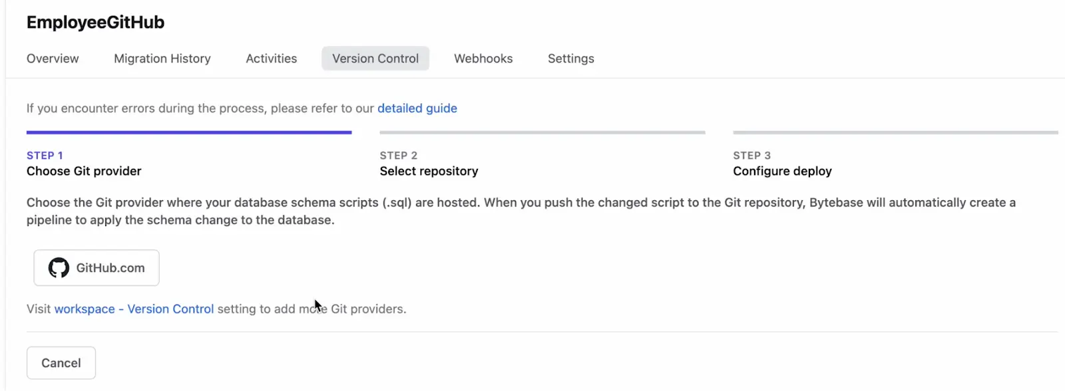This screenshot has height=391, width=1065.
Task: Click the GitHub octocat logo icon
Action: click(x=59, y=268)
